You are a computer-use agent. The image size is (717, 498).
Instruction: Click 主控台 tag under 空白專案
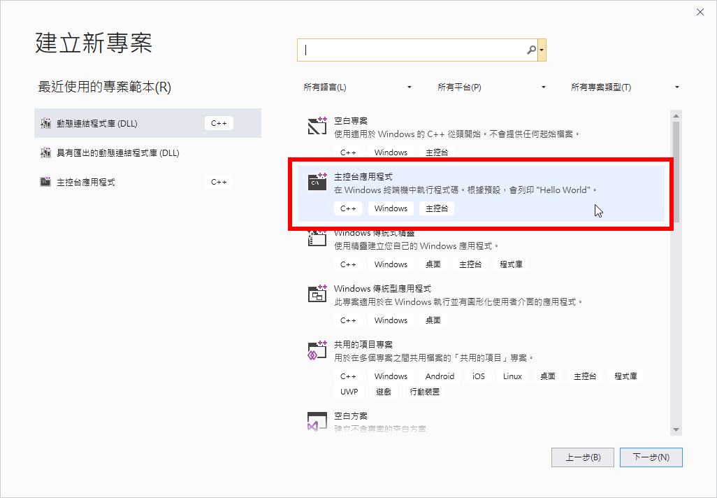click(x=437, y=152)
